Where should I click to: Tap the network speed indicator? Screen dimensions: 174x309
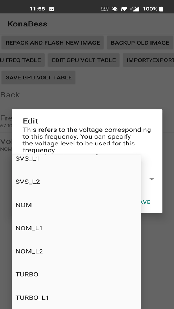click(x=105, y=9)
